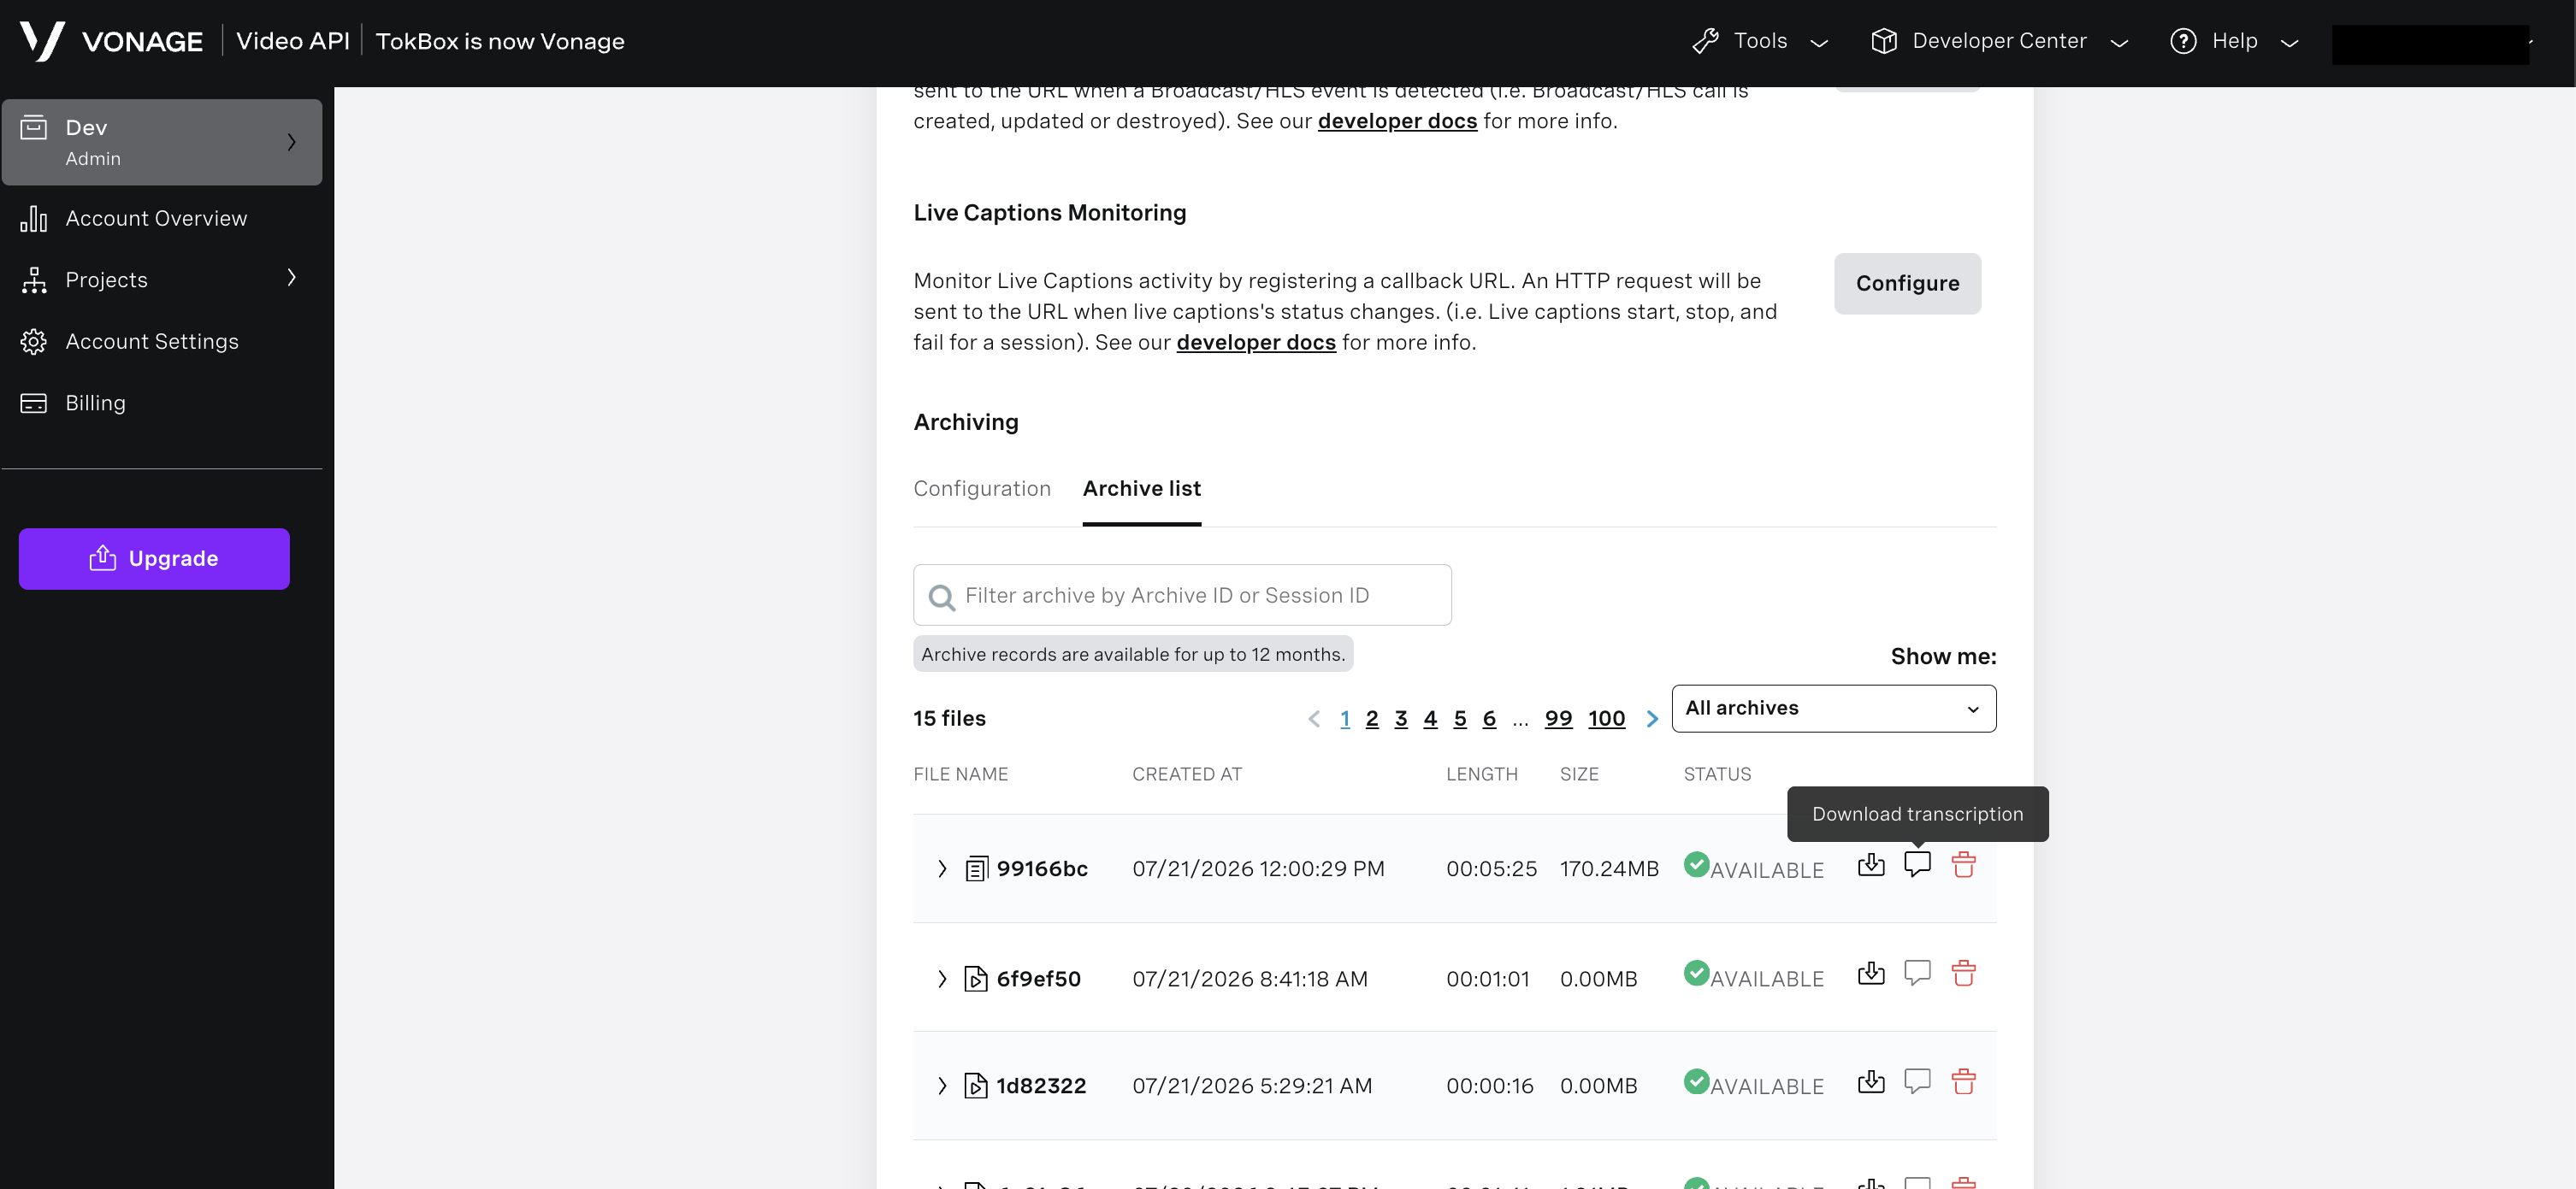Jump to archive page 6
The height and width of the screenshot is (1189, 2576).
(x=1489, y=718)
